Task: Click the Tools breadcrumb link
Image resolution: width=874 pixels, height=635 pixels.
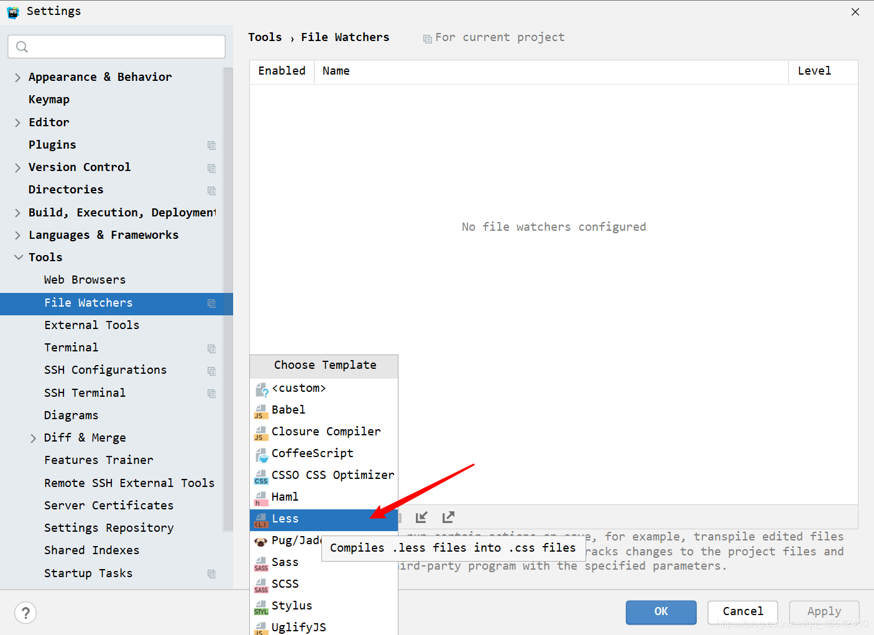Action: tap(265, 37)
